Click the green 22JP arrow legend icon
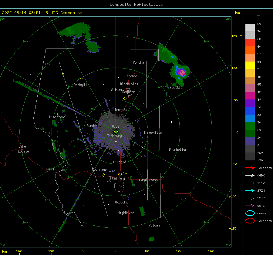The image size is (273, 255). click(250, 198)
